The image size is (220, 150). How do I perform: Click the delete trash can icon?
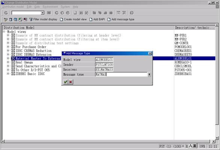click(x=11, y=20)
